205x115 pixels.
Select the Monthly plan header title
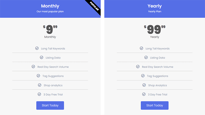50,6
